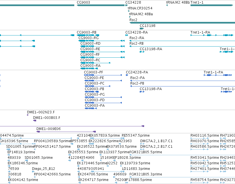This screenshot has width=235, height=184.
Task: Select the DME1-002N23.F feature
Action: point(28,115)
